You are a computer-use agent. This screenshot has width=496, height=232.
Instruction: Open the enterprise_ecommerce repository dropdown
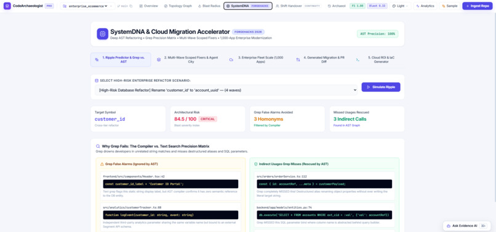pyautogui.click(x=88, y=6)
